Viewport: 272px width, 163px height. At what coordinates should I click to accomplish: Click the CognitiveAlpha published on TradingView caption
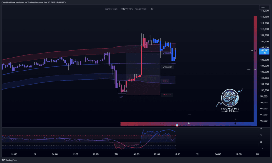[34, 3]
